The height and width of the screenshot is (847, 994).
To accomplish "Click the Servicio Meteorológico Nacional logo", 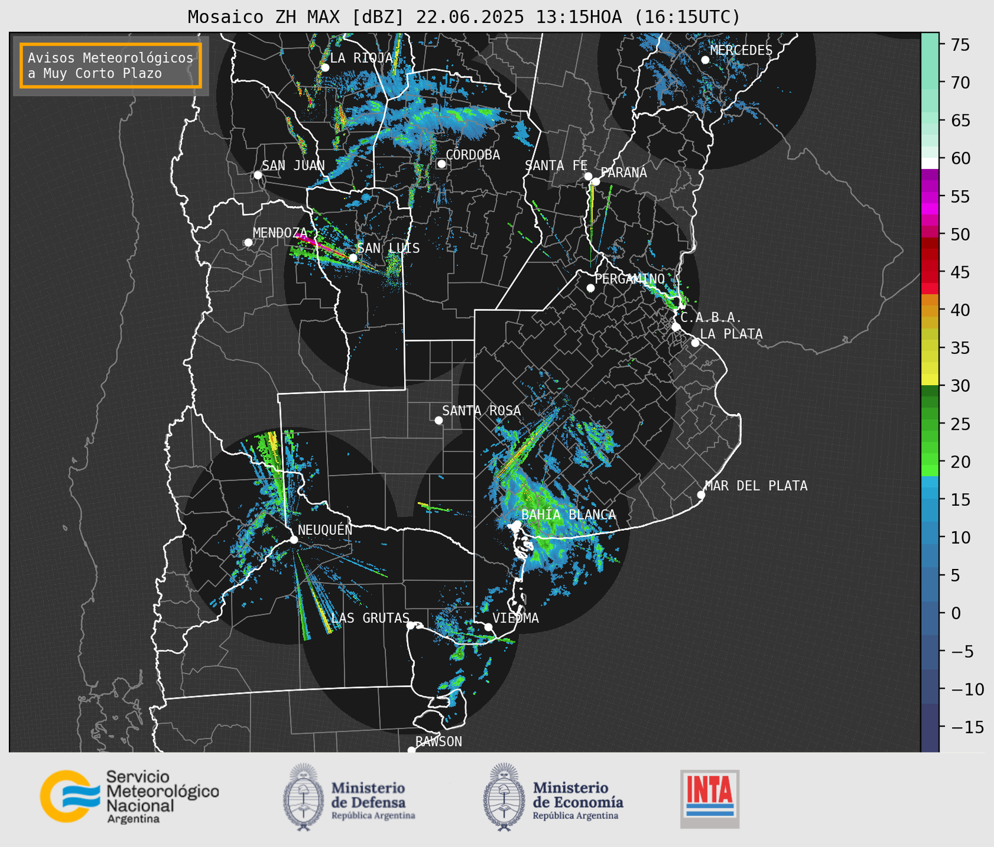I will click(x=129, y=796).
